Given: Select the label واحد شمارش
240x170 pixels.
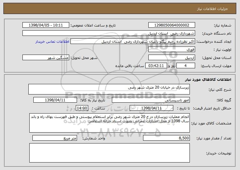Looking at the screenshot, I should (94, 138).
